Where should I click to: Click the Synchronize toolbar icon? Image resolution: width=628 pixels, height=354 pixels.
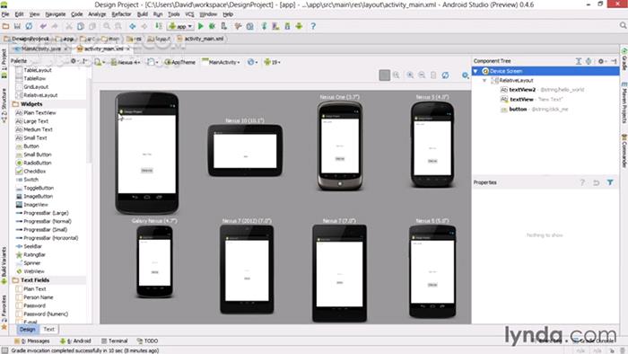pyautogui.click(x=29, y=26)
